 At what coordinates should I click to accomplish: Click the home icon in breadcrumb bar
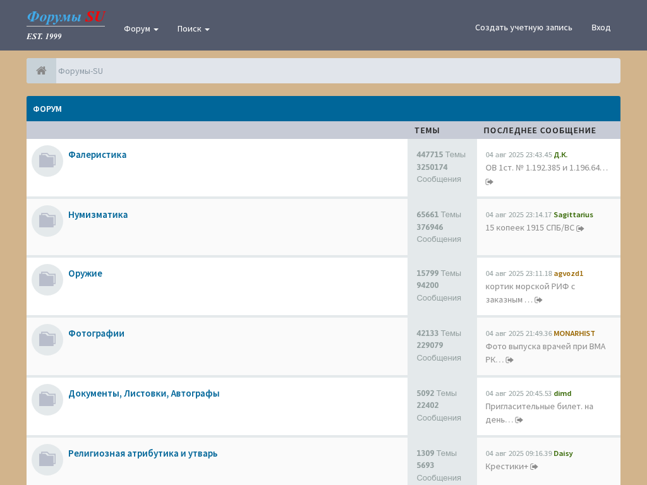[x=41, y=71]
